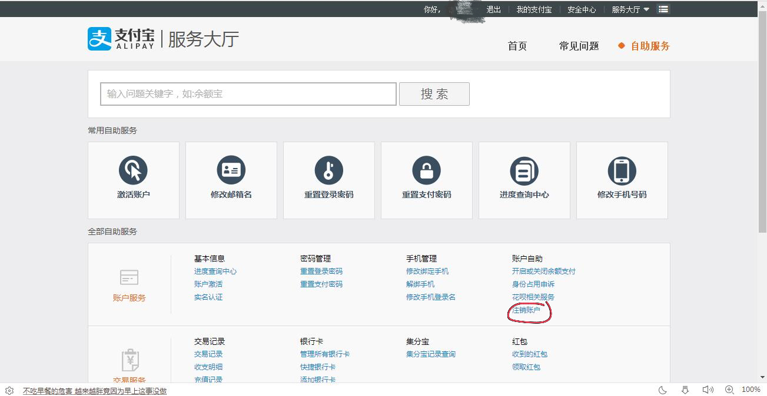Click 退出 to log out
Viewport: 767px width, 396px height.
pyautogui.click(x=493, y=9)
